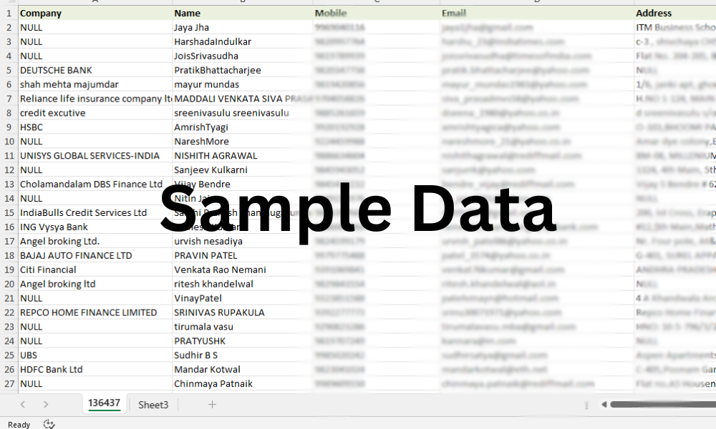This screenshot has width=716, height=429.
Task: Click name cell PRAVIN PATEL
Action: pos(243,256)
